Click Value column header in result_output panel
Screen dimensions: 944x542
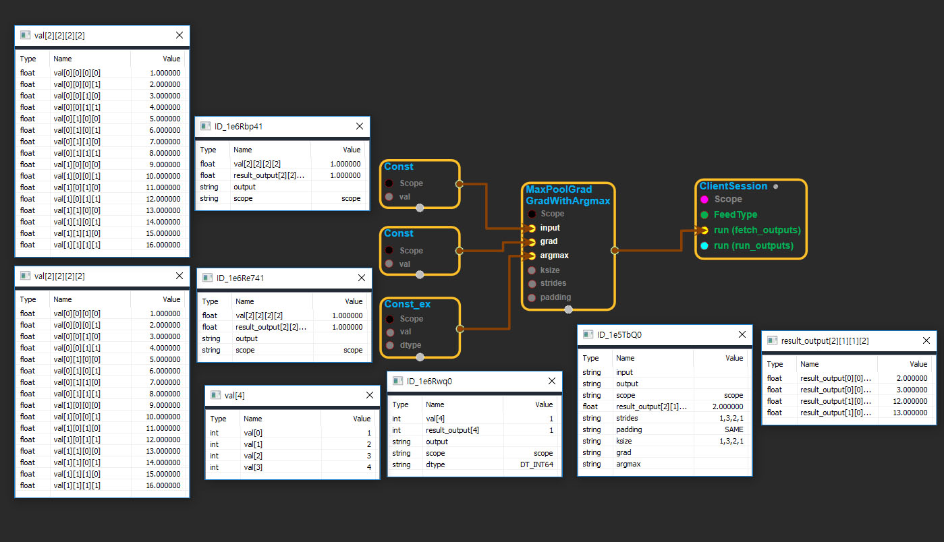(x=918, y=364)
